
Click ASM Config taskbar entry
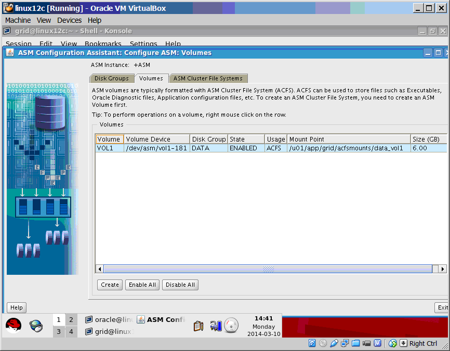[x=161, y=319]
